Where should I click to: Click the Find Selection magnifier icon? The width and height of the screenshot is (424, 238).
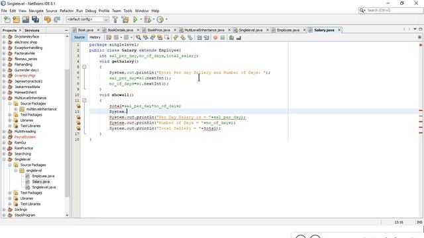pos(138,38)
